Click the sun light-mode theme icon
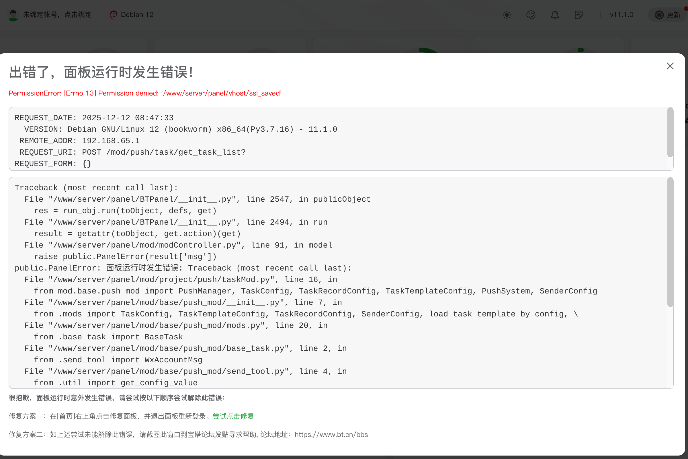Image resolution: width=688 pixels, height=459 pixels. (507, 15)
